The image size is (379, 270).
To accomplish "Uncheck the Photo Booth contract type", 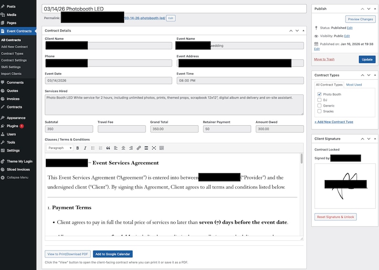I will coord(319,94).
